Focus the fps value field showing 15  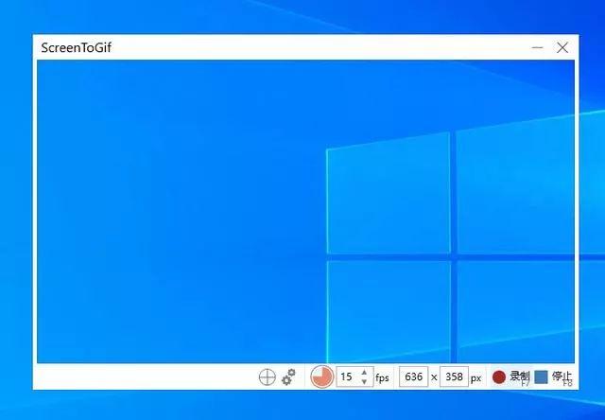347,376
